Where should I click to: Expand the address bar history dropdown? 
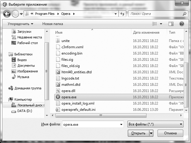pyautogui.click(x=115, y=14)
